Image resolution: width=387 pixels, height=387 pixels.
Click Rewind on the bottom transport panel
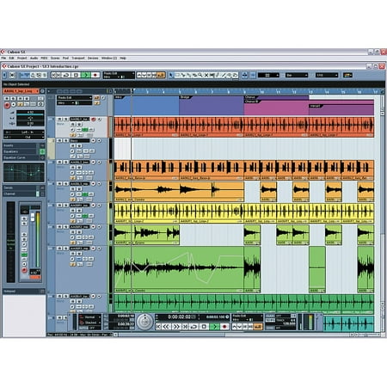click(x=166, y=327)
